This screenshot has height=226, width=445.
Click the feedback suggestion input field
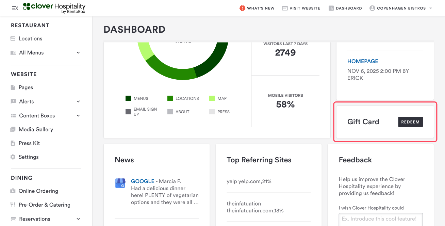click(381, 219)
